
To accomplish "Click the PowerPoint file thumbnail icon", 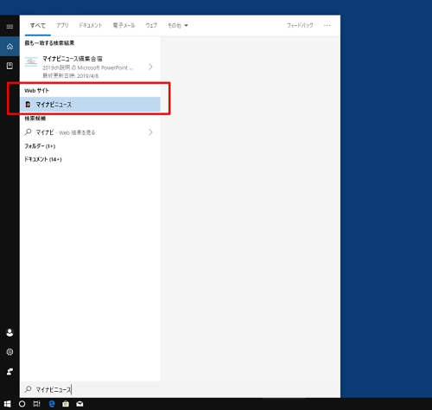I will (31, 61).
